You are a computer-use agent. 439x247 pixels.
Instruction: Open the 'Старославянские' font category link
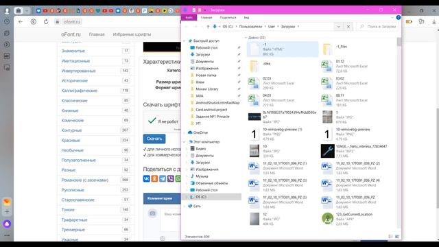(x=78, y=200)
